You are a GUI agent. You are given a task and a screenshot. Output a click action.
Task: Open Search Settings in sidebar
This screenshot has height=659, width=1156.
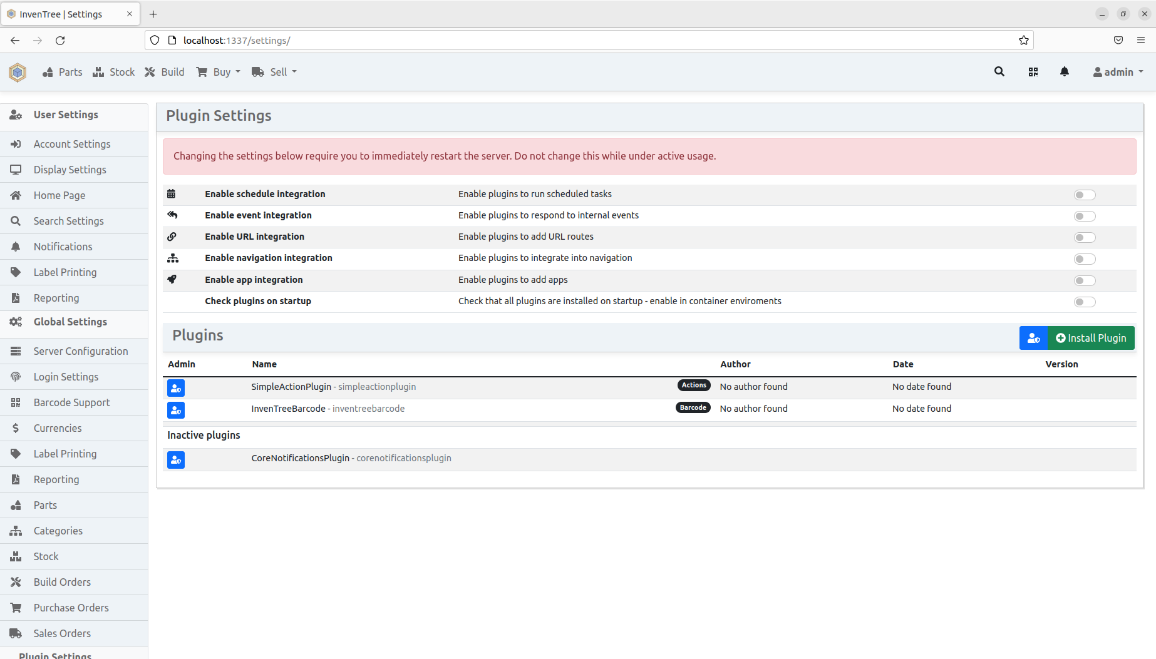74,221
